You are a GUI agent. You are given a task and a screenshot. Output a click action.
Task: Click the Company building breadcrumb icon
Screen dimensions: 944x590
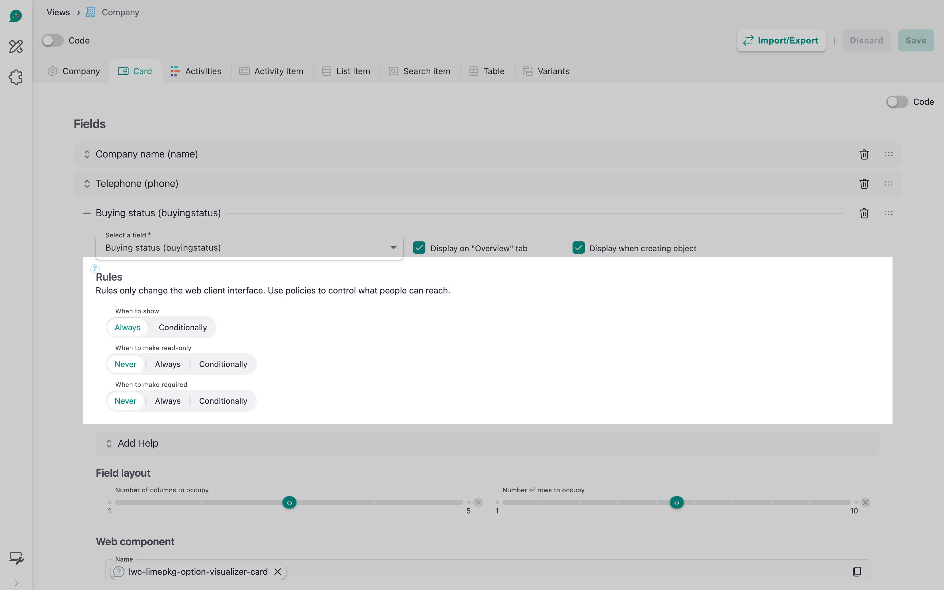[91, 13]
